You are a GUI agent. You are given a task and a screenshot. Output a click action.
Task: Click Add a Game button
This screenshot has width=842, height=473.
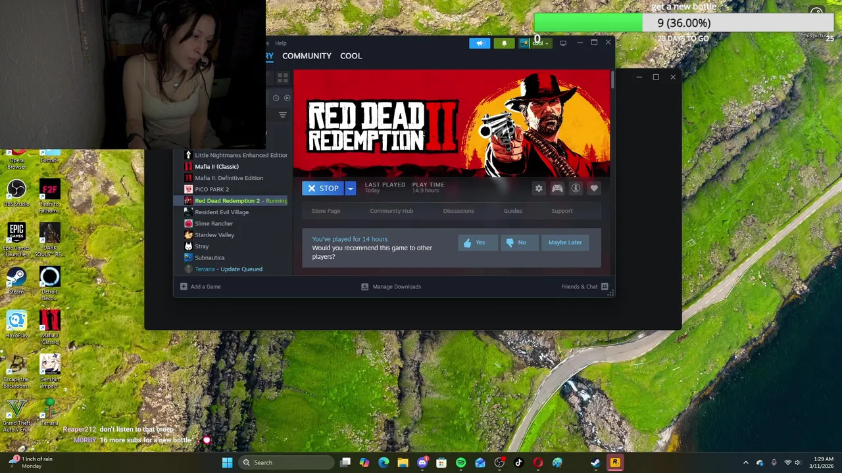tap(201, 286)
